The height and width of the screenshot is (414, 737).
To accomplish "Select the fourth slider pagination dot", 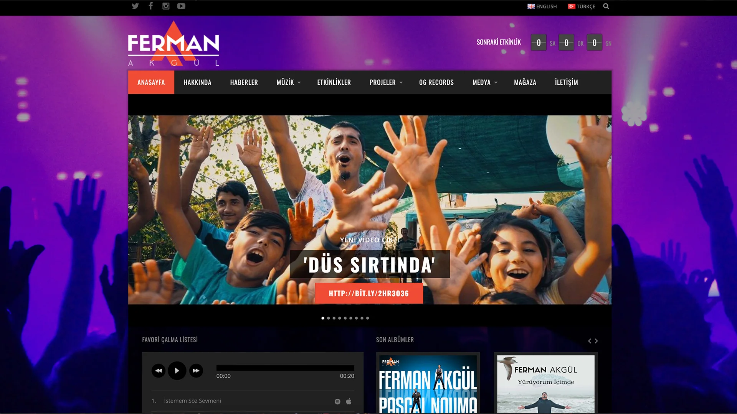I will tap(339, 318).
